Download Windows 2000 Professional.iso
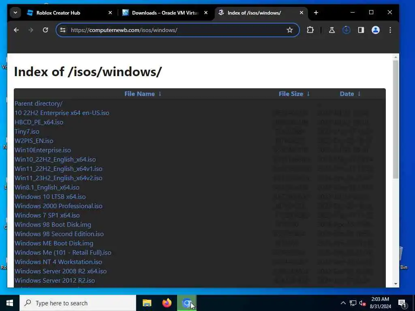415x311 pixels. 58,206
